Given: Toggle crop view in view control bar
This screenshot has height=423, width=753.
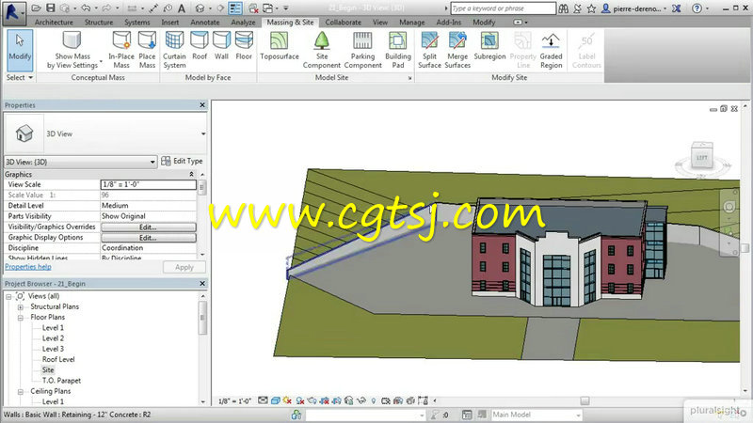Looking at the screenshot, I should [x=325, y=400].
